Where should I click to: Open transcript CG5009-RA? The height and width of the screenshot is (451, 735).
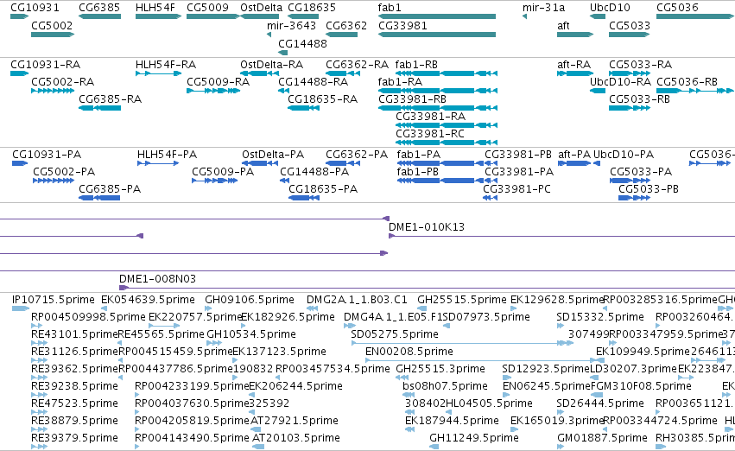click(218, 81)
